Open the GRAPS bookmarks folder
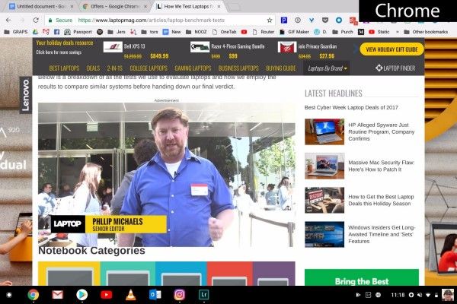 point(16,32)
